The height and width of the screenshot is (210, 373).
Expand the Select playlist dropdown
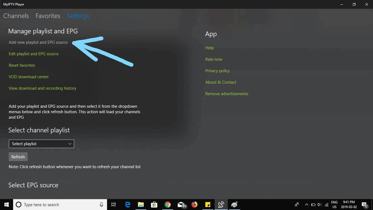41,144
